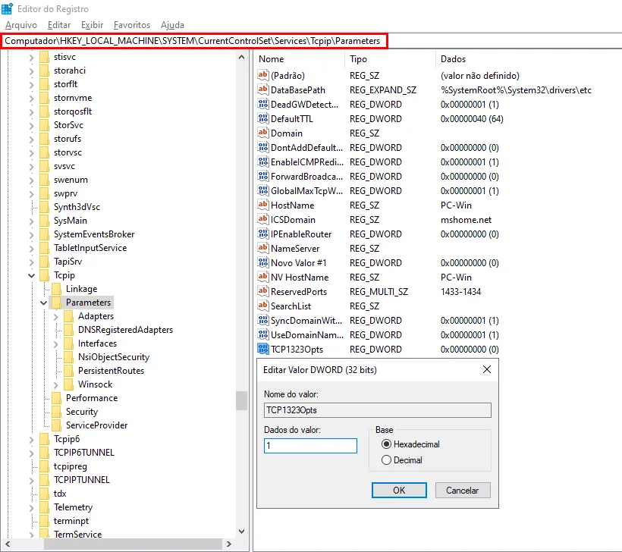Click Cancelar in the edit dialog

(x=463, y=490)
